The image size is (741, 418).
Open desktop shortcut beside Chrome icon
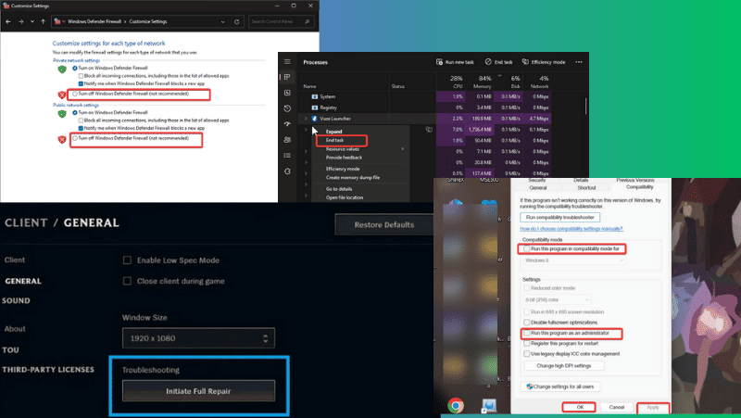point(489,406)
